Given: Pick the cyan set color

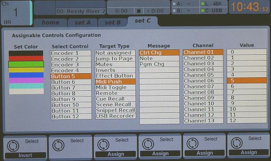Looking at the screenshot, I should pos(26,86).
